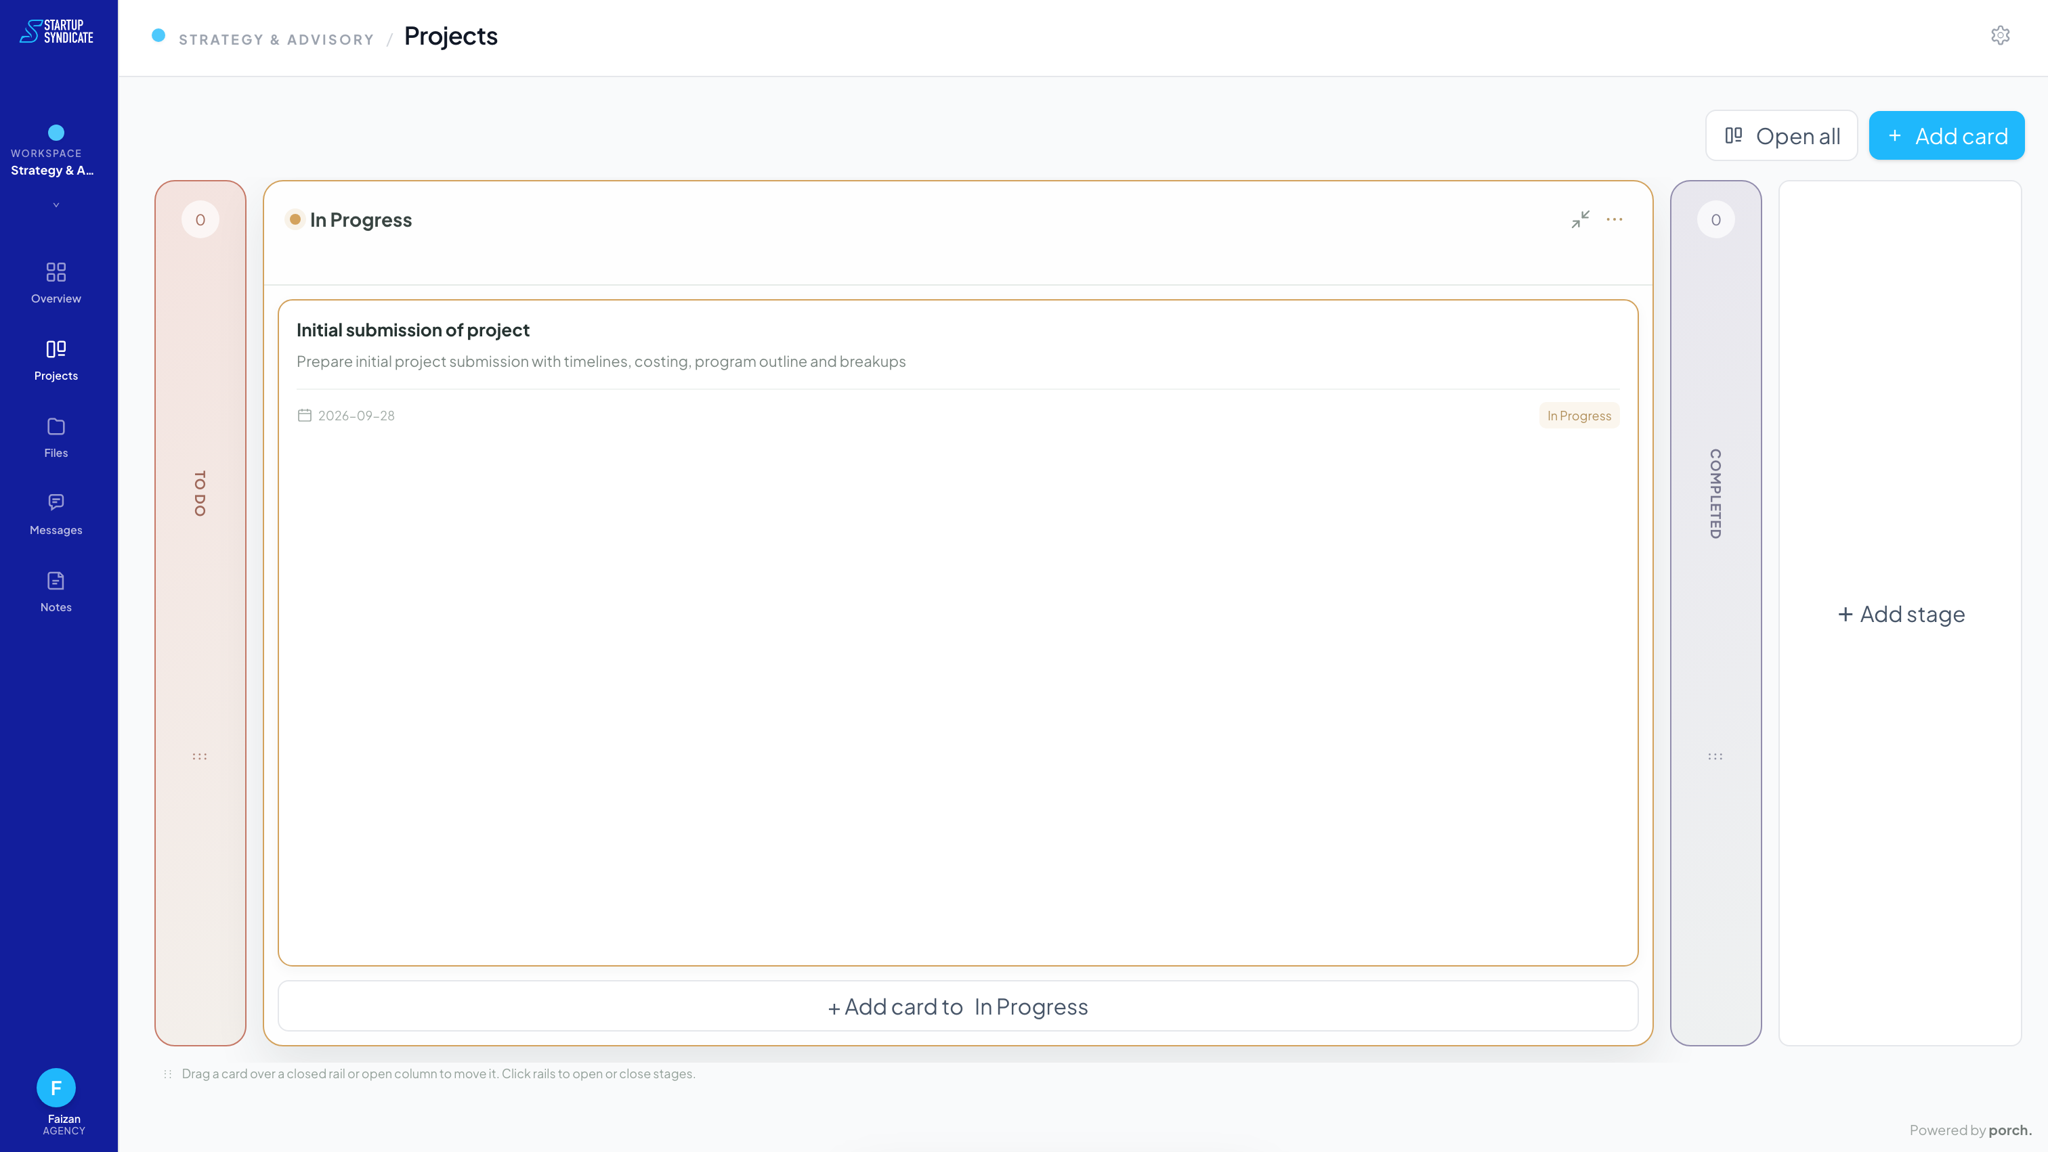
Task: Click the porch. link in footer
Action: 2010,1130
